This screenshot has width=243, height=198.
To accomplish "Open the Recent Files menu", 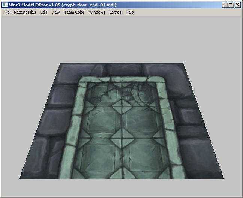I will pos(25,12).
